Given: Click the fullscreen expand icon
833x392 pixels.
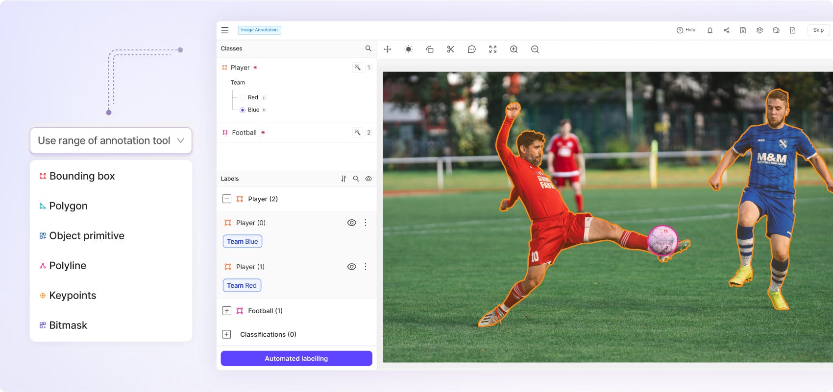Looking at the screenshot, I should (492, 49).
